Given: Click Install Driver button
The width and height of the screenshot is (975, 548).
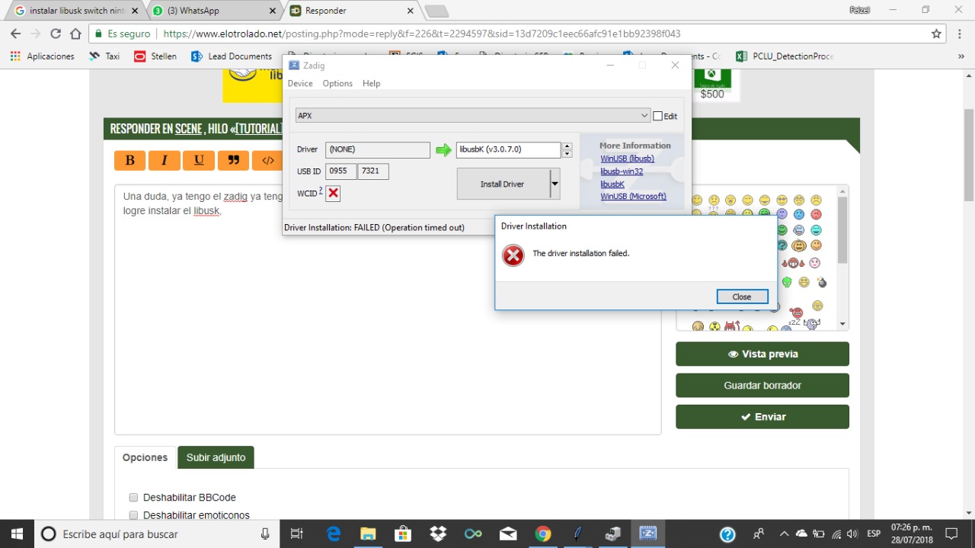Looking at the screenshot, I should [502, 184].
